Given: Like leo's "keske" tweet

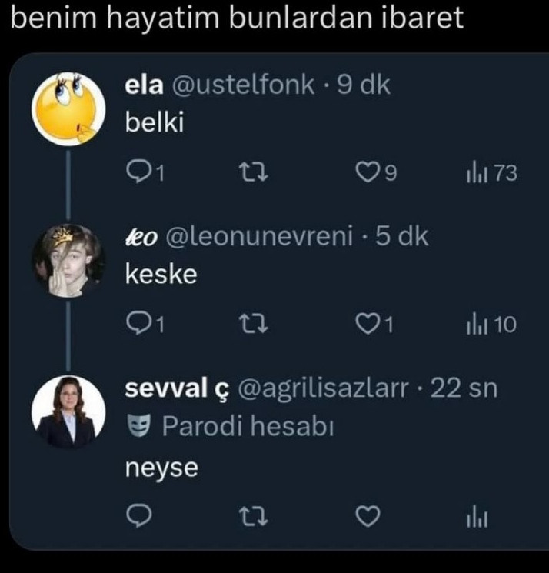Looking at the screenshot, I should pos(369,325).
